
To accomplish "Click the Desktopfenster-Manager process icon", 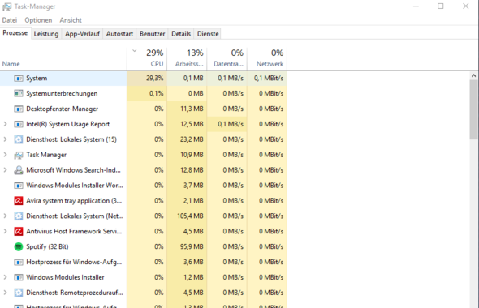I will point(19,109).
